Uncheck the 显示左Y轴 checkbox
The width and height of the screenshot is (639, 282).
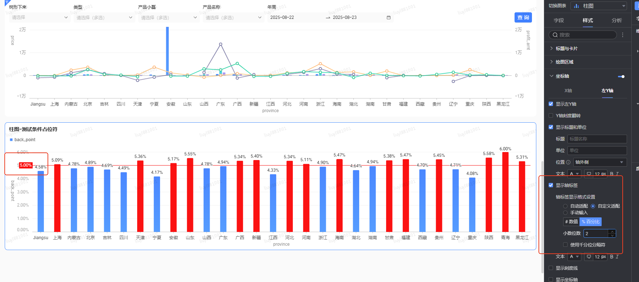click(551, 104)
